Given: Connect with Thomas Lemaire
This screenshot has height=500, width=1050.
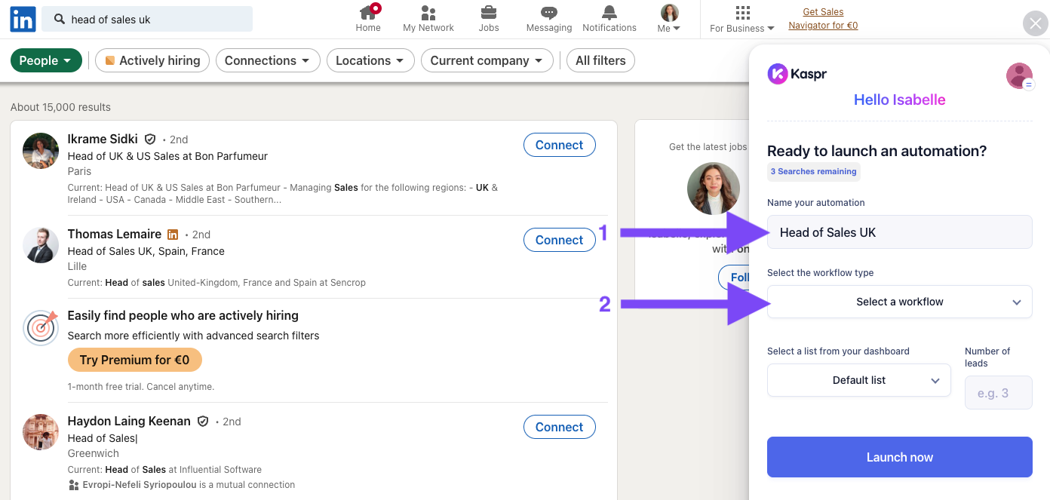Looking at the screenshot, I should point(559,240).
